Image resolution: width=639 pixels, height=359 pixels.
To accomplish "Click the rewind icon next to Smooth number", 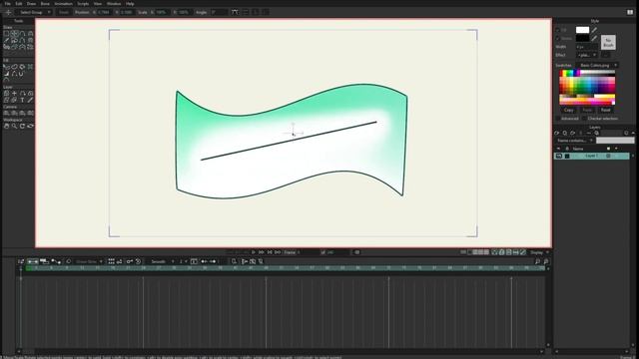I will coord(194,261).
